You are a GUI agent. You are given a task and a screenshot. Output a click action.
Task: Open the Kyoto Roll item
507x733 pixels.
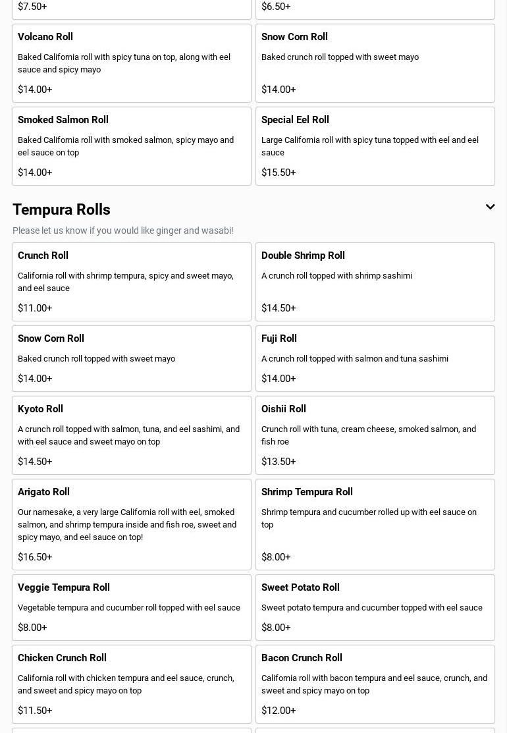pyautogui.click(x=132, y=435)
